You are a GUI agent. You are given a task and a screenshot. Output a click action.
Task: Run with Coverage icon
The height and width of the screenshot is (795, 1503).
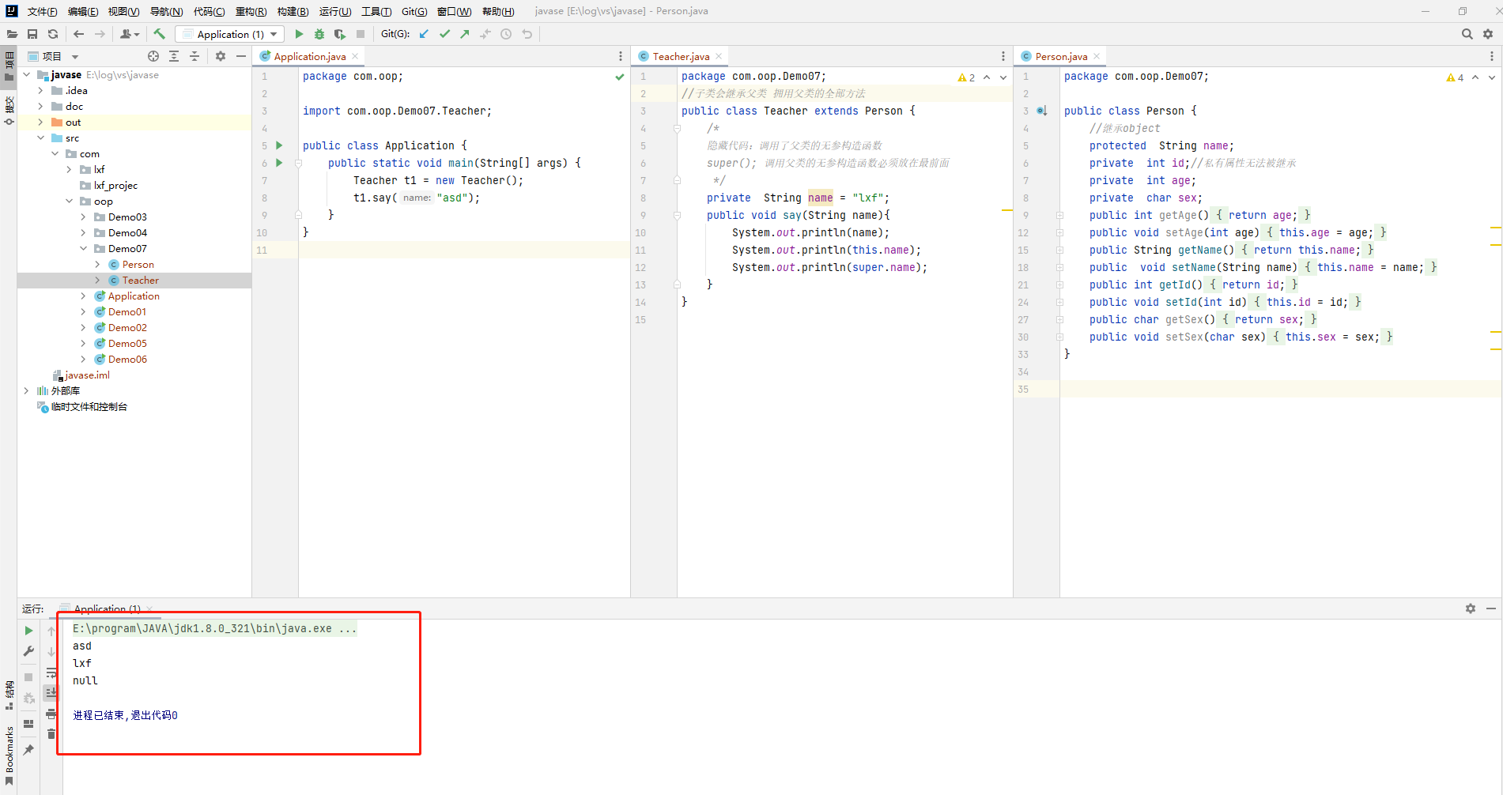coord(340,34)
